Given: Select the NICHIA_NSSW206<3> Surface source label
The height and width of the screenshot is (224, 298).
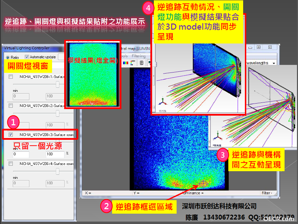Looking at the screenshot, I should 47,135.
